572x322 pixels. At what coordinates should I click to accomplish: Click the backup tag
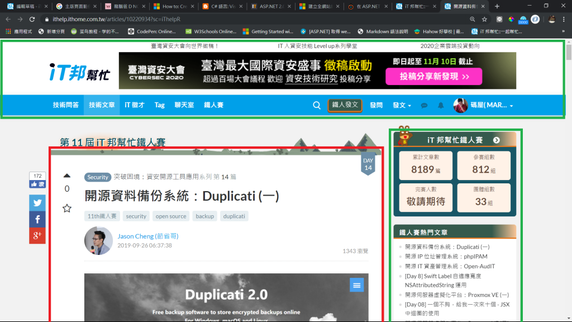tap(204, 216)
